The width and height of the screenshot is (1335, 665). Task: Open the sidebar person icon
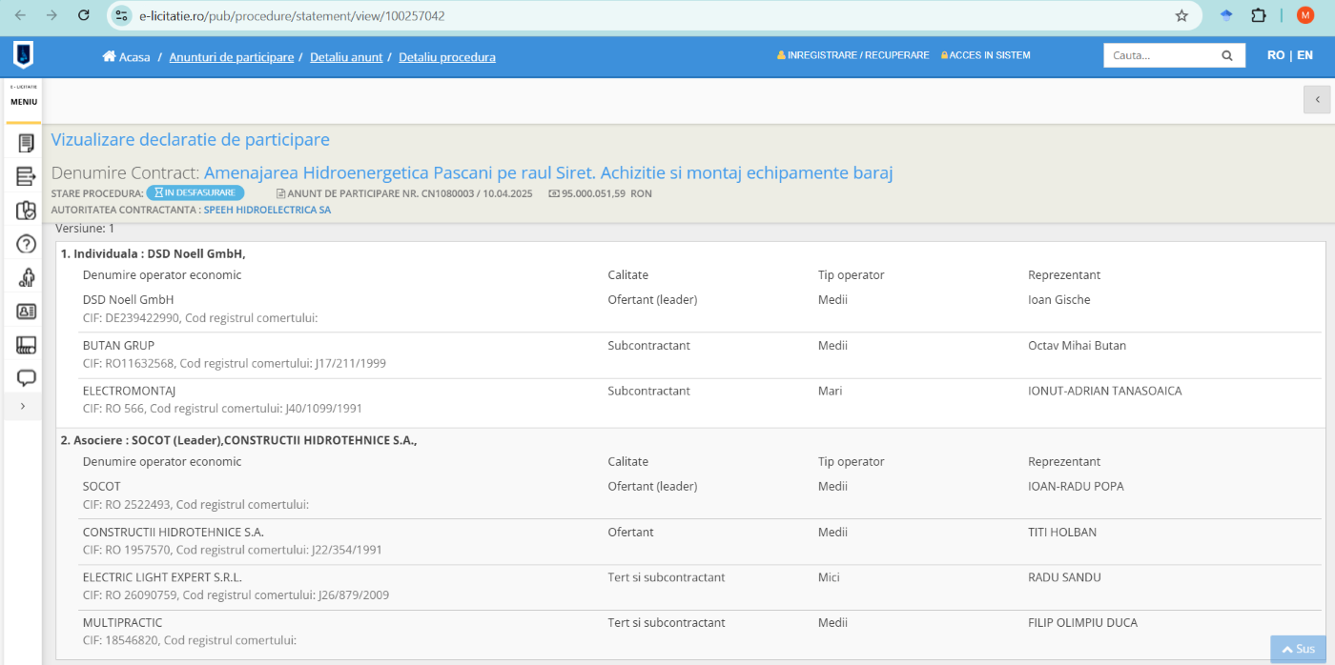click(x=26, y=277)
